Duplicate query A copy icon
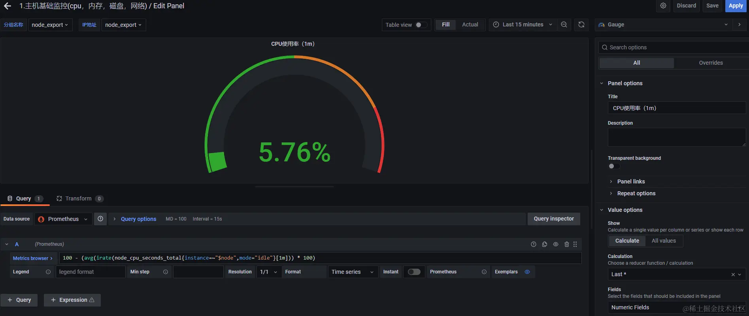749x316 pixels. point(545,244)
